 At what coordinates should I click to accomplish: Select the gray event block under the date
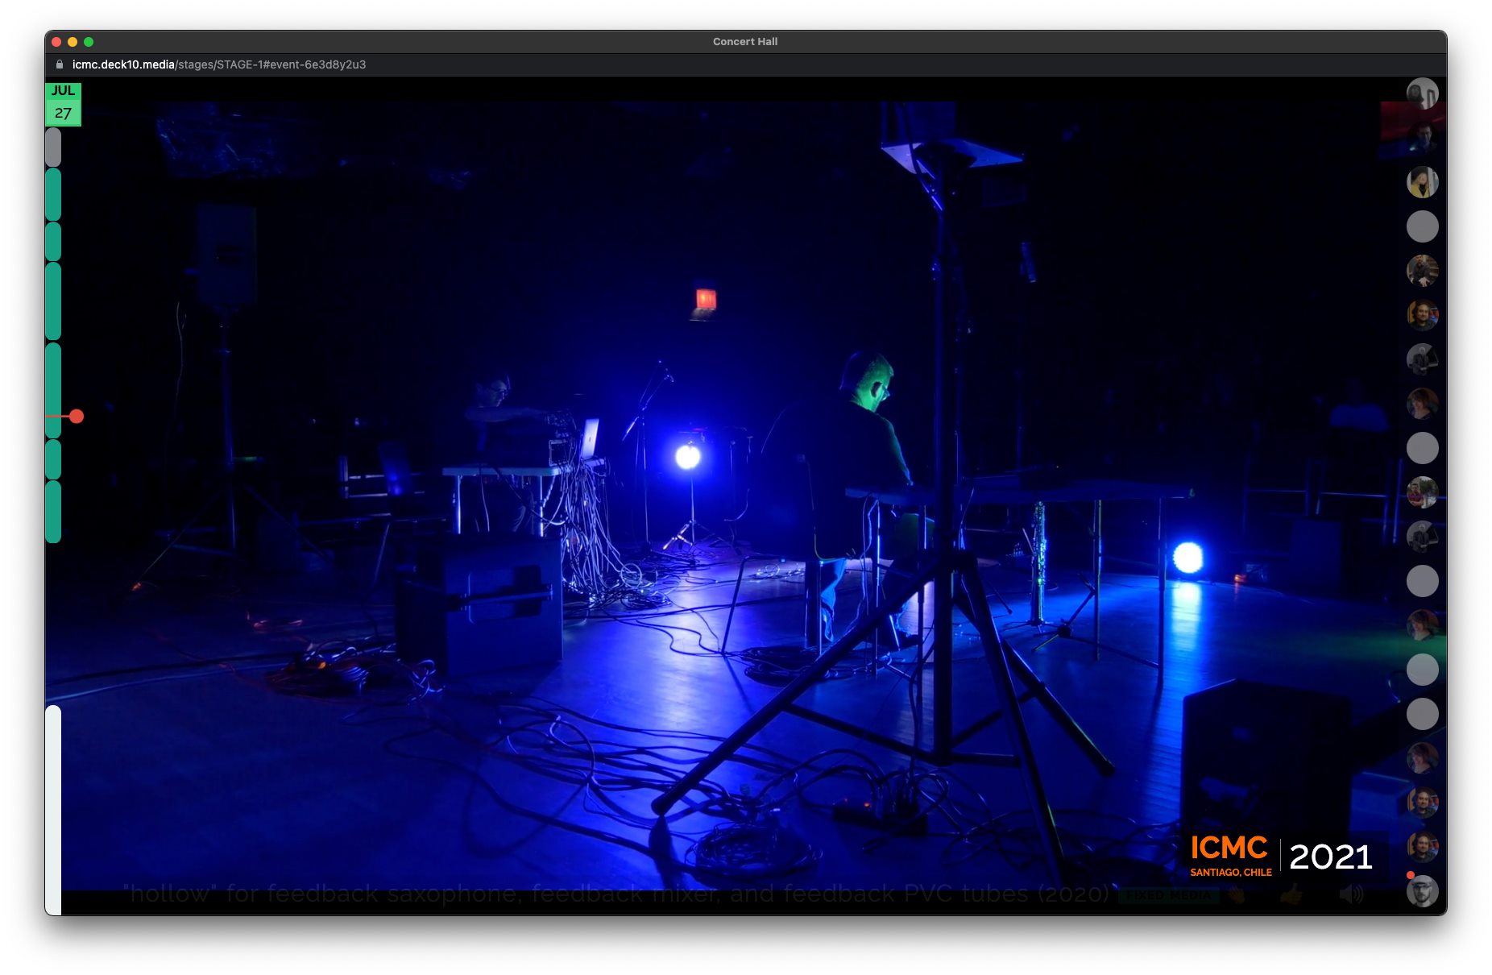pyautogui.click(x=53, y=147)
